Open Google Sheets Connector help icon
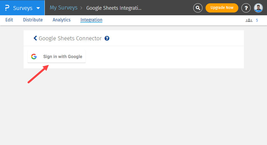Viewport: 267px width, 145px height. click(107, 38)
